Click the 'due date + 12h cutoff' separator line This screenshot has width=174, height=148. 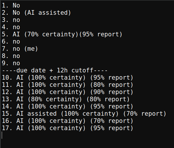55,70
